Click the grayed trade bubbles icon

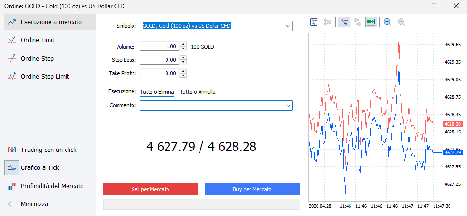(x=357, y=22)
